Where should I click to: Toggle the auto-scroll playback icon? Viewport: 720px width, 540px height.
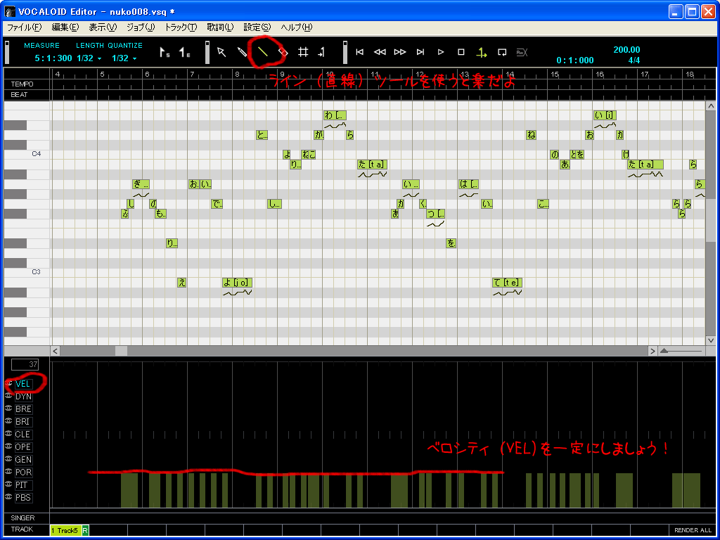coord(481,53)
